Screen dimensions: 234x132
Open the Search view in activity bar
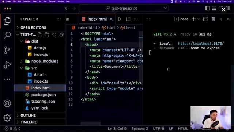(7, 35)
